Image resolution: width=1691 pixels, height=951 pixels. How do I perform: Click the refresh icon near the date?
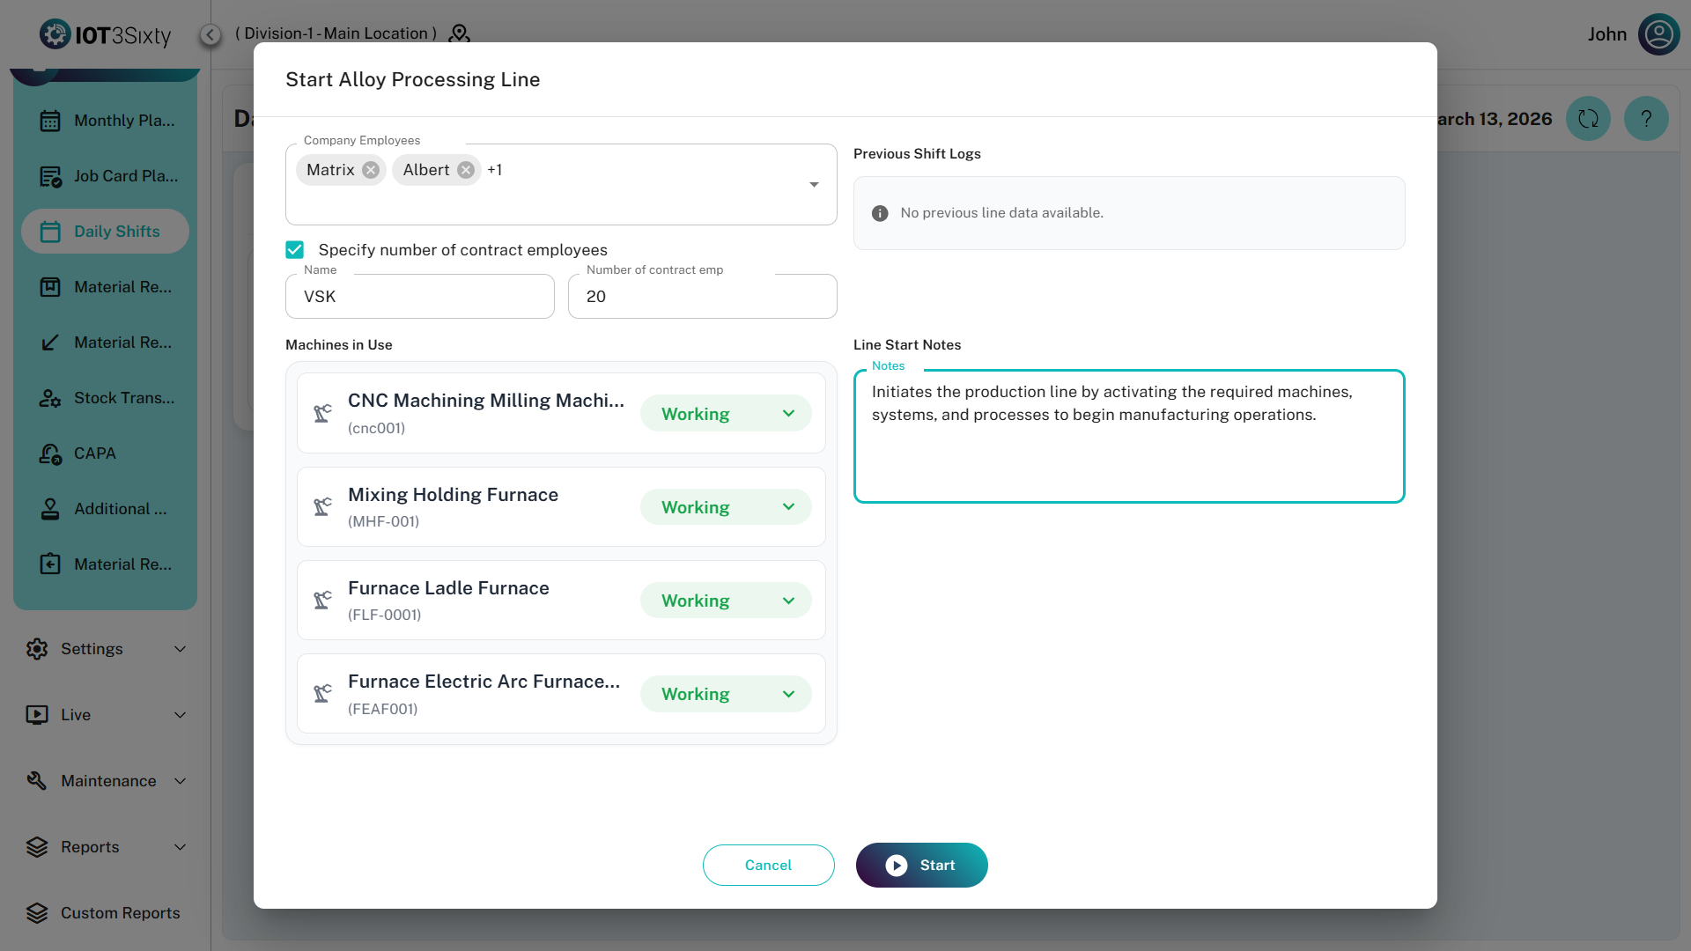pos(1588,119)
